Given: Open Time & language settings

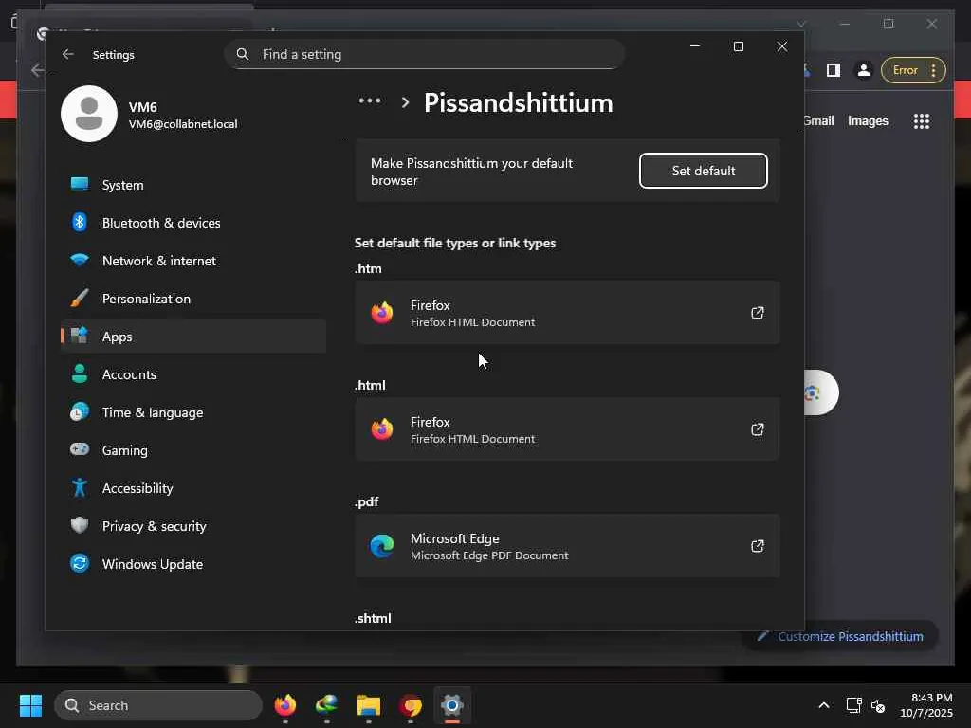Looking at the screenshot, I should [x=193, y=412].
